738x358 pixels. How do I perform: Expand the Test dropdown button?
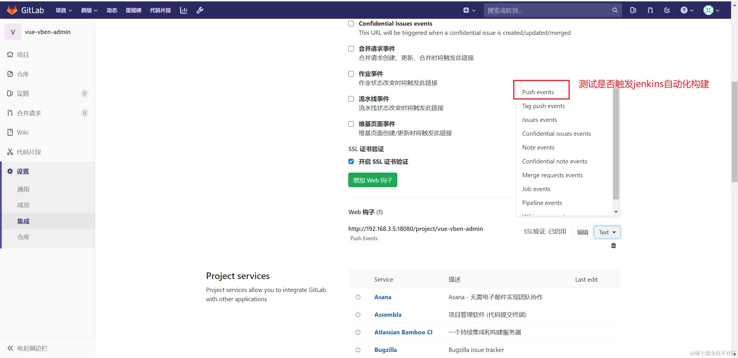click(x=607, y=232)
